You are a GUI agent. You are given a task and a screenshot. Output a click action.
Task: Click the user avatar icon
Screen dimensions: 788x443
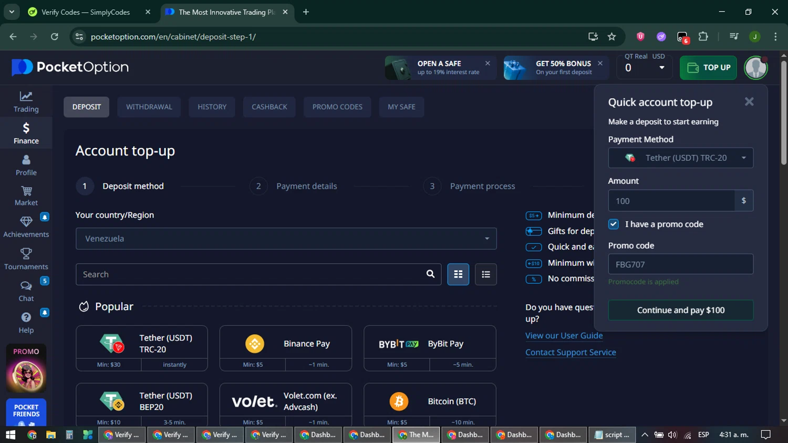point(755,67)
